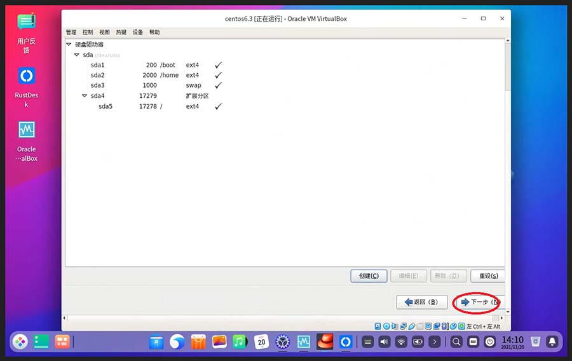Open the Oracle VirtualBox desktop shortcut
Image resolution: width=572 pixels, height=361 pixels.
26,142
